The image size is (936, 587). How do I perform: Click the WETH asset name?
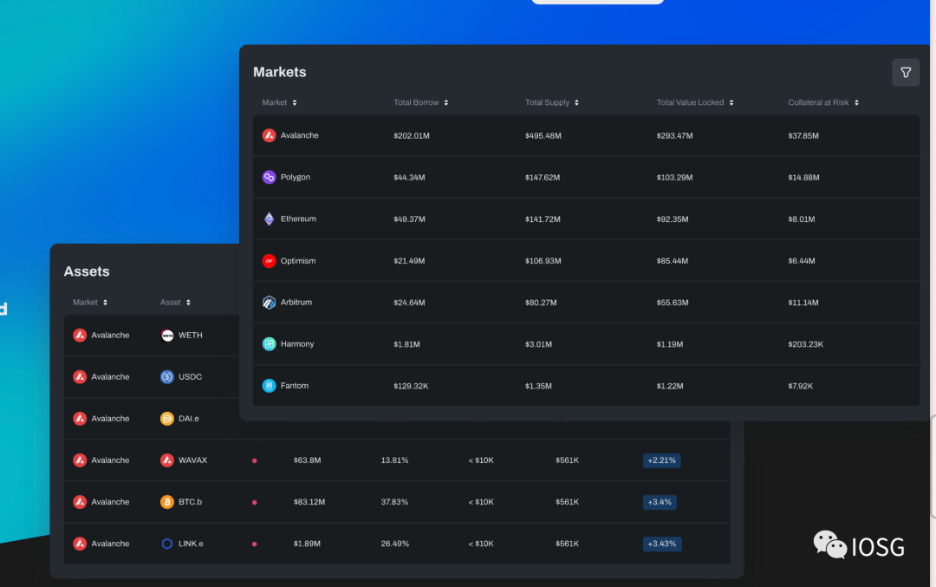(191, 336)
